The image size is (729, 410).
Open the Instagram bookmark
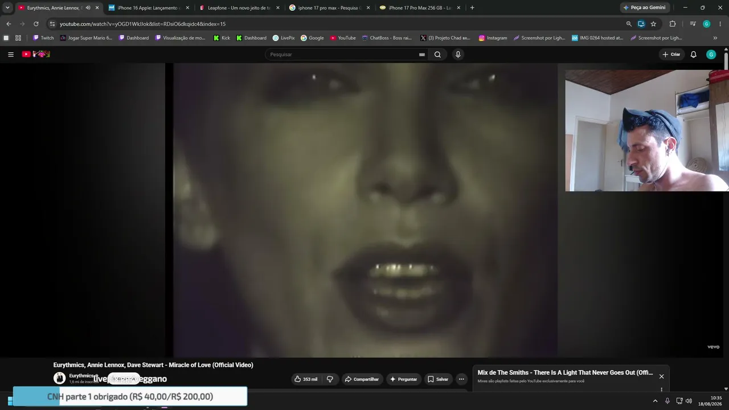click(493, 38)
